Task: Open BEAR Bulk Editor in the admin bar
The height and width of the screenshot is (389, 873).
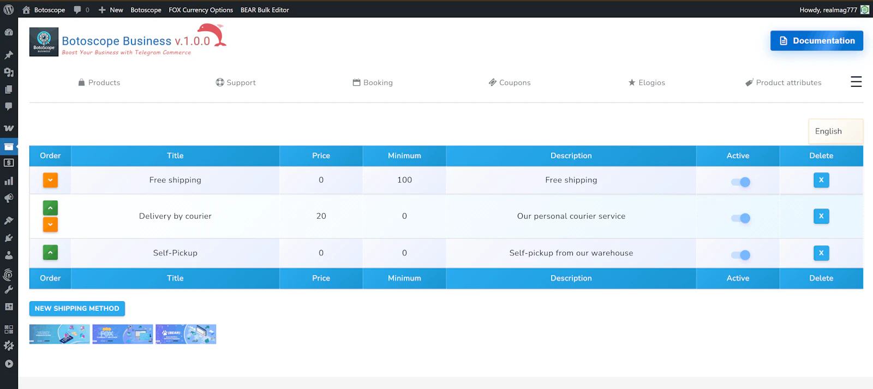Action: [265, 10]
